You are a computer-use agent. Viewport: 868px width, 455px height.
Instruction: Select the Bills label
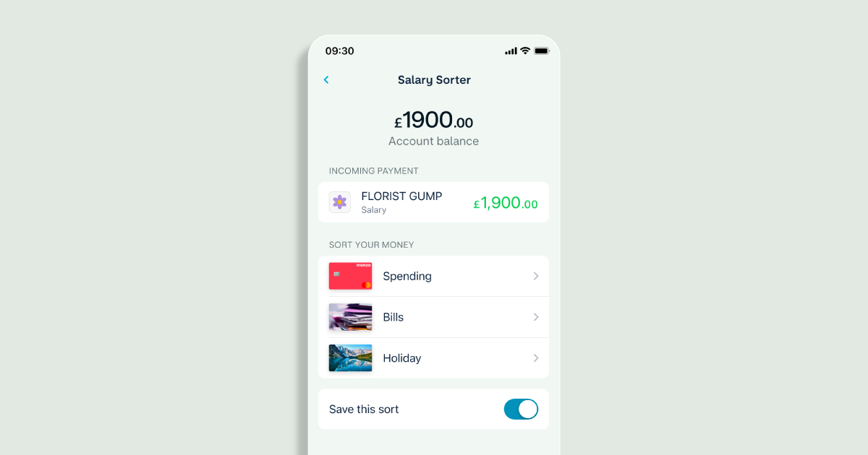pyautogui.click(x=393, y=317)
